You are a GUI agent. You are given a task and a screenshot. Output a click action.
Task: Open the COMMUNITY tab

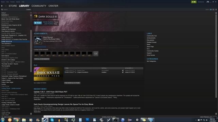pos(39,6)
